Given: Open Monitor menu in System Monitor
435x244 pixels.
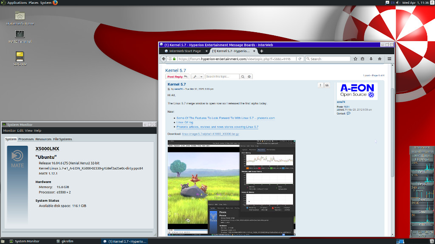Looking at the screenshot, I should point(9,130).
